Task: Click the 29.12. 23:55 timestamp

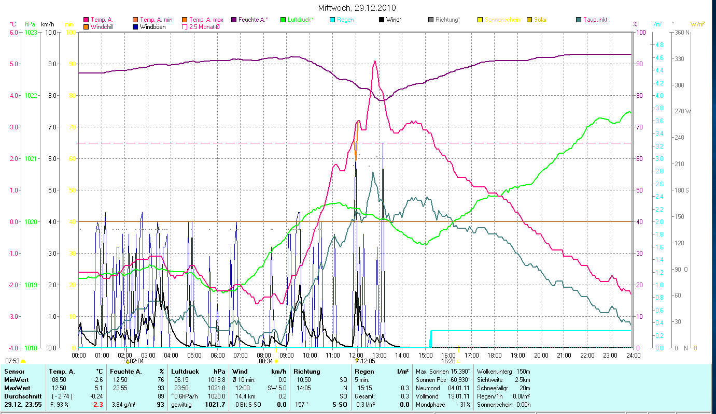Action: 23,405
